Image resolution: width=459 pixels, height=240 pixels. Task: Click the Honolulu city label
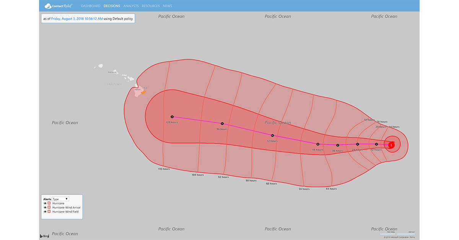(112, 72)
